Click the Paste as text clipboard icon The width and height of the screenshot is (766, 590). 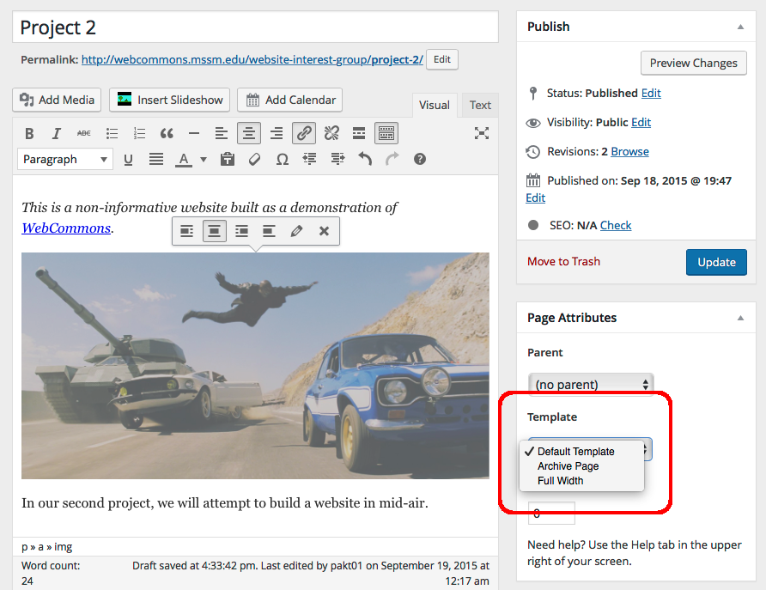tap(228, 159)
